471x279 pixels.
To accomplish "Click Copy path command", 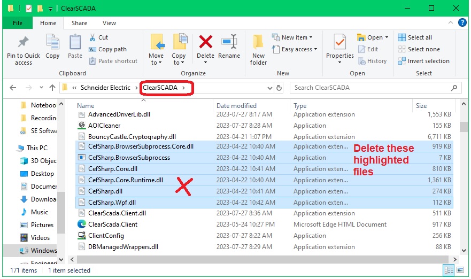I will [x=108, y=49].
